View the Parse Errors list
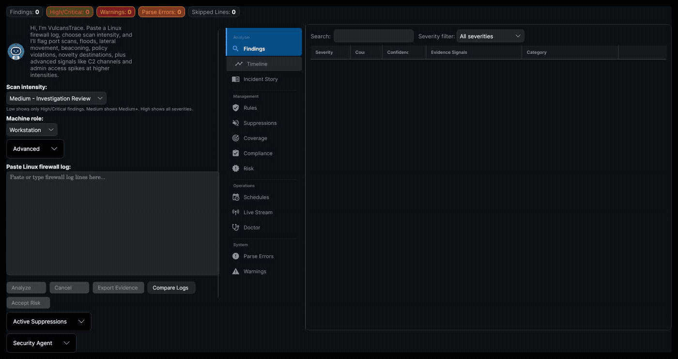The height and width of the screenshot is (359, 678). [264, 256]
